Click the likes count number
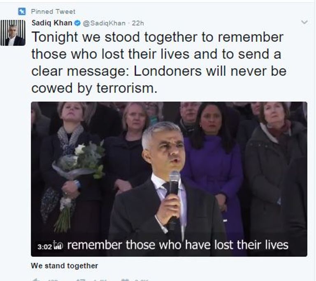 pos(142,280)
